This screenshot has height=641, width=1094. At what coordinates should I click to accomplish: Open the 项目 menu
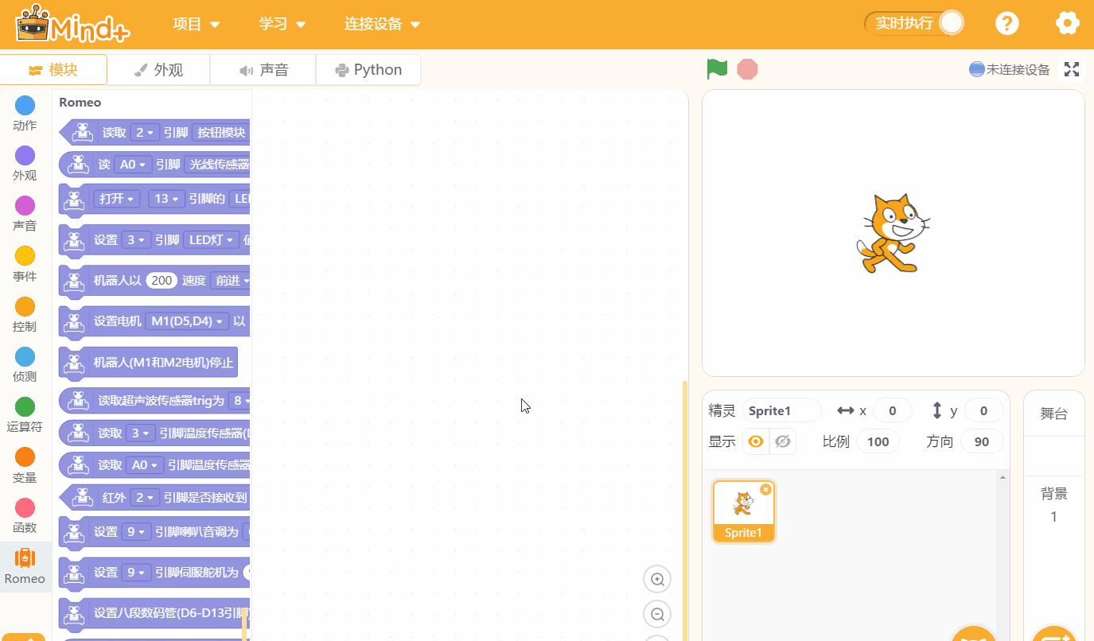[x=196, y=24]
